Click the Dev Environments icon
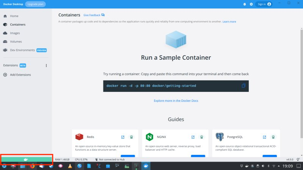This screenshot has height=170, width=303. 5,50
